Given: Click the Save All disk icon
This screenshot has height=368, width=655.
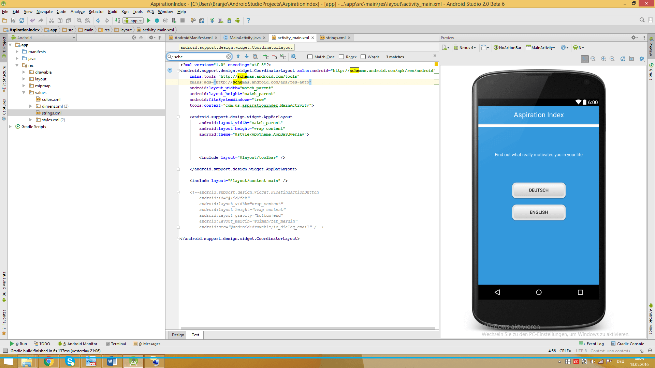Looking at the screenshot, I should click(13, 20).
